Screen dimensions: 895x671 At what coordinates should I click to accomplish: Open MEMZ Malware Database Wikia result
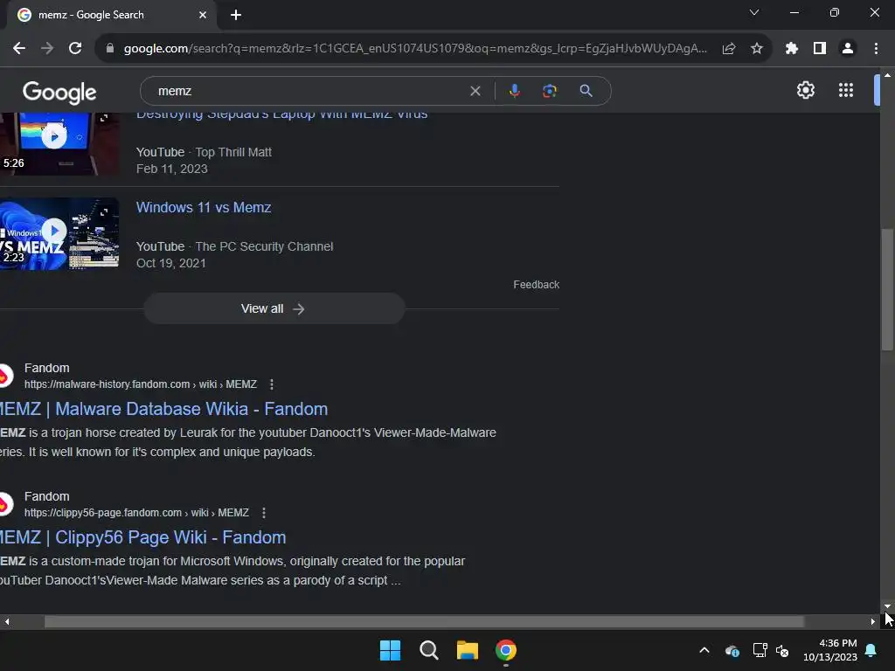pyautogui.click(x=163, y=409)
